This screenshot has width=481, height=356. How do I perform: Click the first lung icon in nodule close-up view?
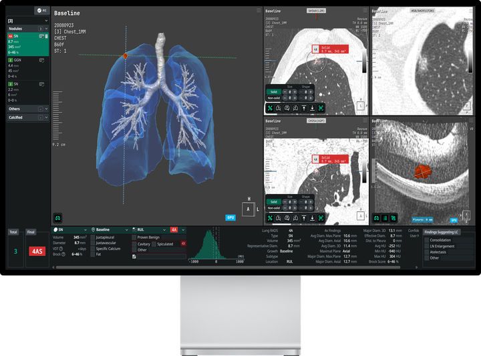[x=377, y=218]
